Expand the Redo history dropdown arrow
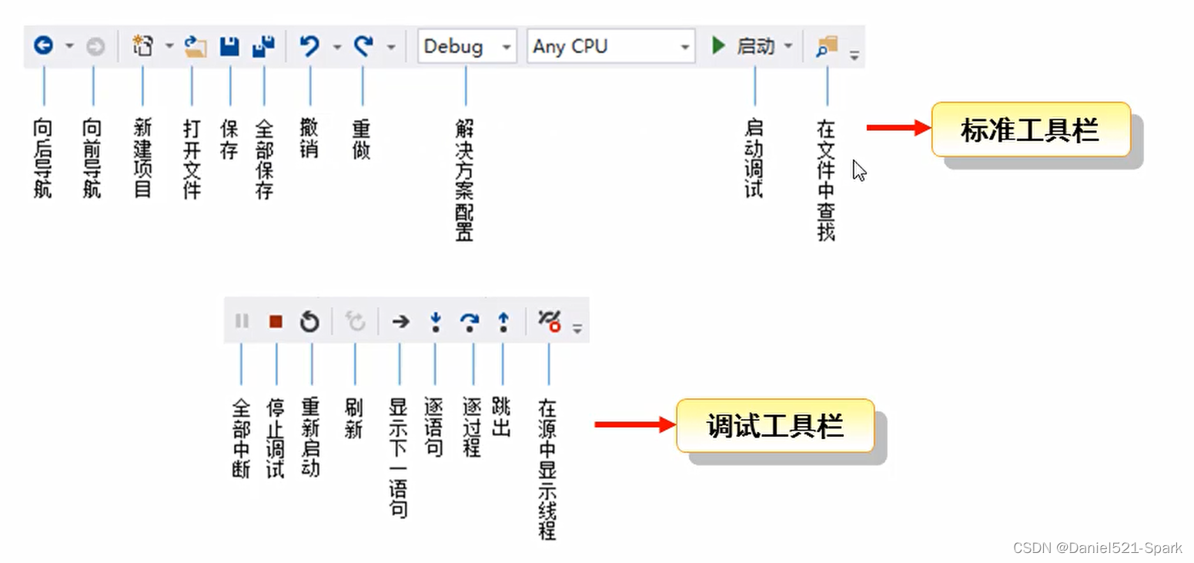Image resolution: width=1194 pixels, height=563 pixels. coord(391,47)
